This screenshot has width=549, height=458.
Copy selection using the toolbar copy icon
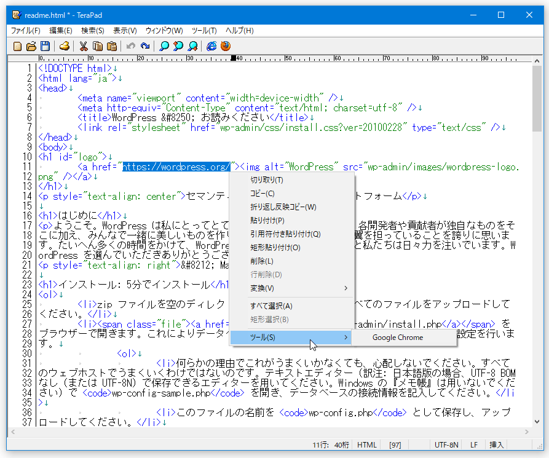97,46
